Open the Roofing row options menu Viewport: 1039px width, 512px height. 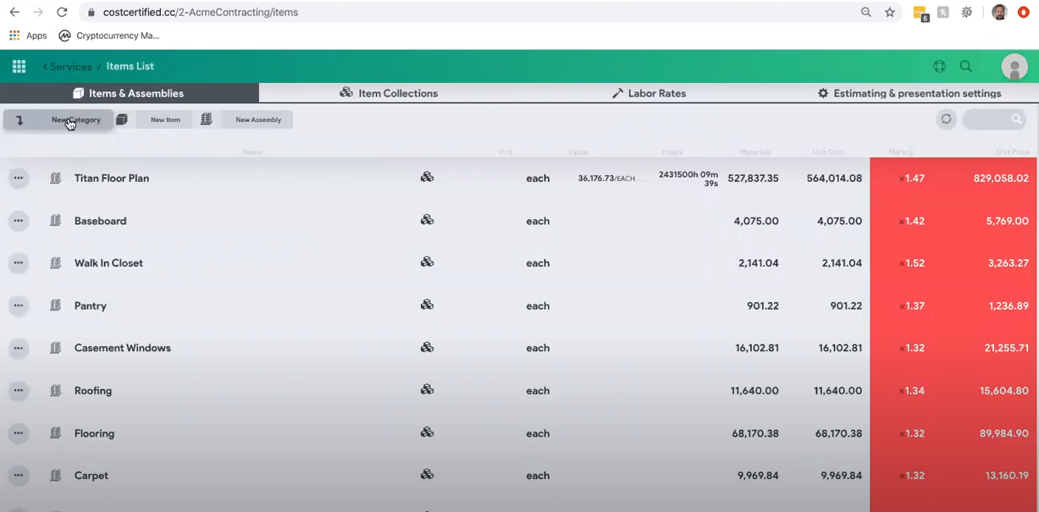click(x=19, y=391)
